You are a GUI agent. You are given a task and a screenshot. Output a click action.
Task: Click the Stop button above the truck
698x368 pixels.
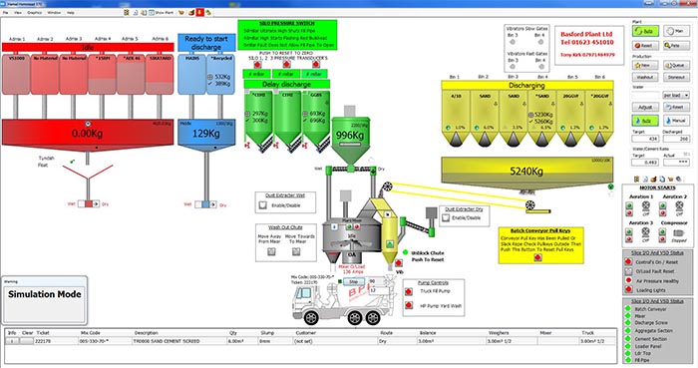(353, 281)
